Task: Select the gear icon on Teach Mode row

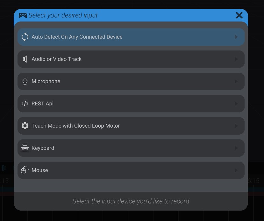Action: click(x=25, y=126)
